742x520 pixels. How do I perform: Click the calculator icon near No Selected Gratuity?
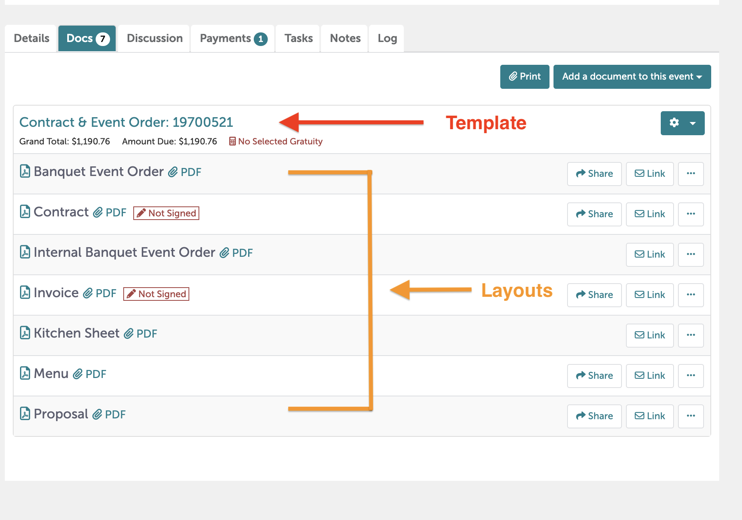point(231,141)
